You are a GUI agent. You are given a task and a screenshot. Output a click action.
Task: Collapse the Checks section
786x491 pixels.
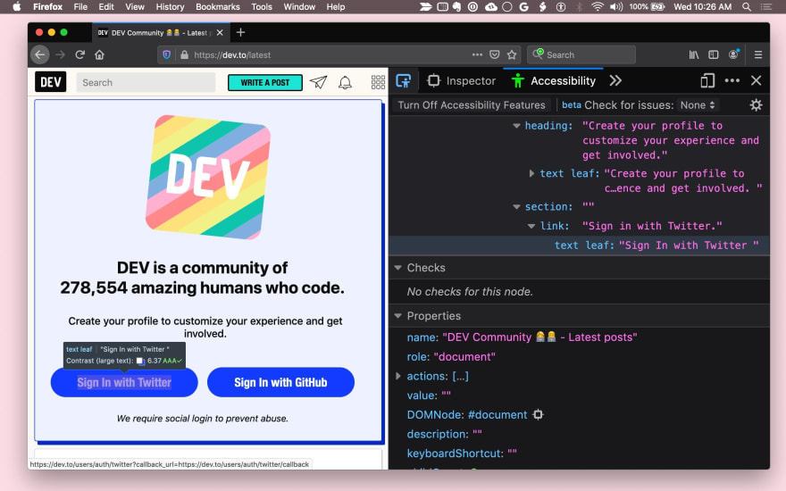397,268
